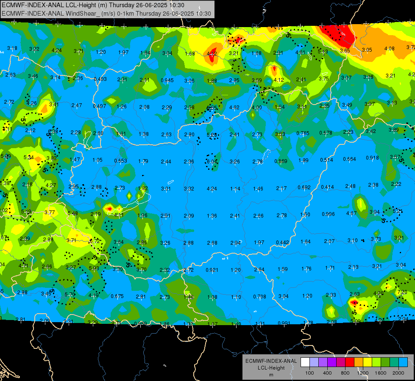This screenshot has height=381, width=415.
Task: Select the grid value 4.08
Action: pos(390,49)
